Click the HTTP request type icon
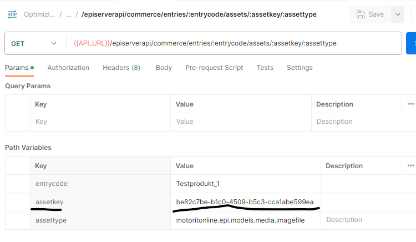Screen dimensions: 416x242 tap(12, 14)
